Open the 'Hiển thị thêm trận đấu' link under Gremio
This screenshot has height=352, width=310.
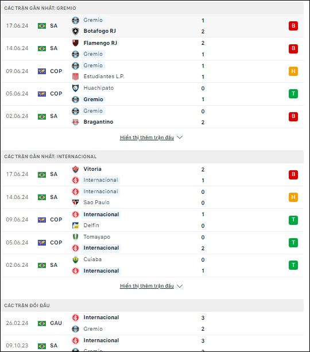[147, 137]
